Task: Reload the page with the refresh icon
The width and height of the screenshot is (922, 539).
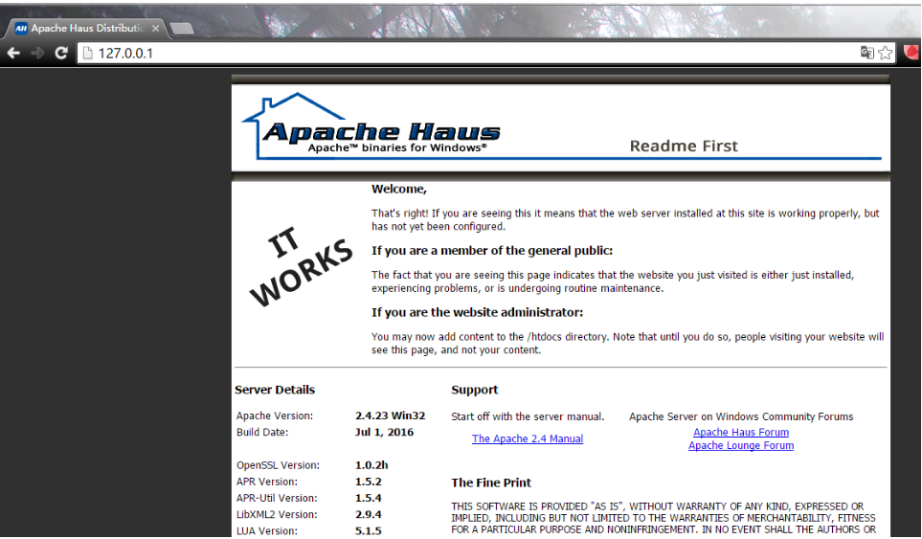Action: (61, 54)
